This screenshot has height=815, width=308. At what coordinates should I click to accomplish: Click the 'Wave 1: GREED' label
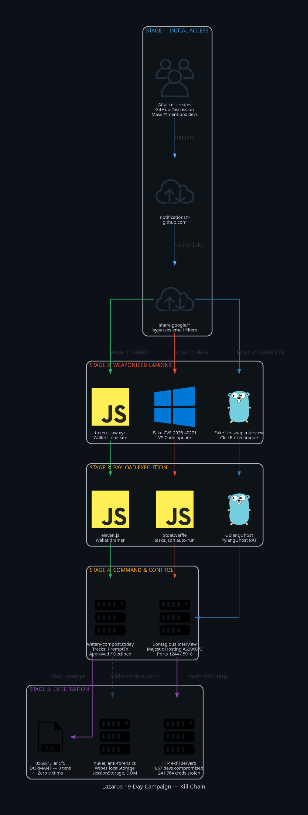pos(129,352)
